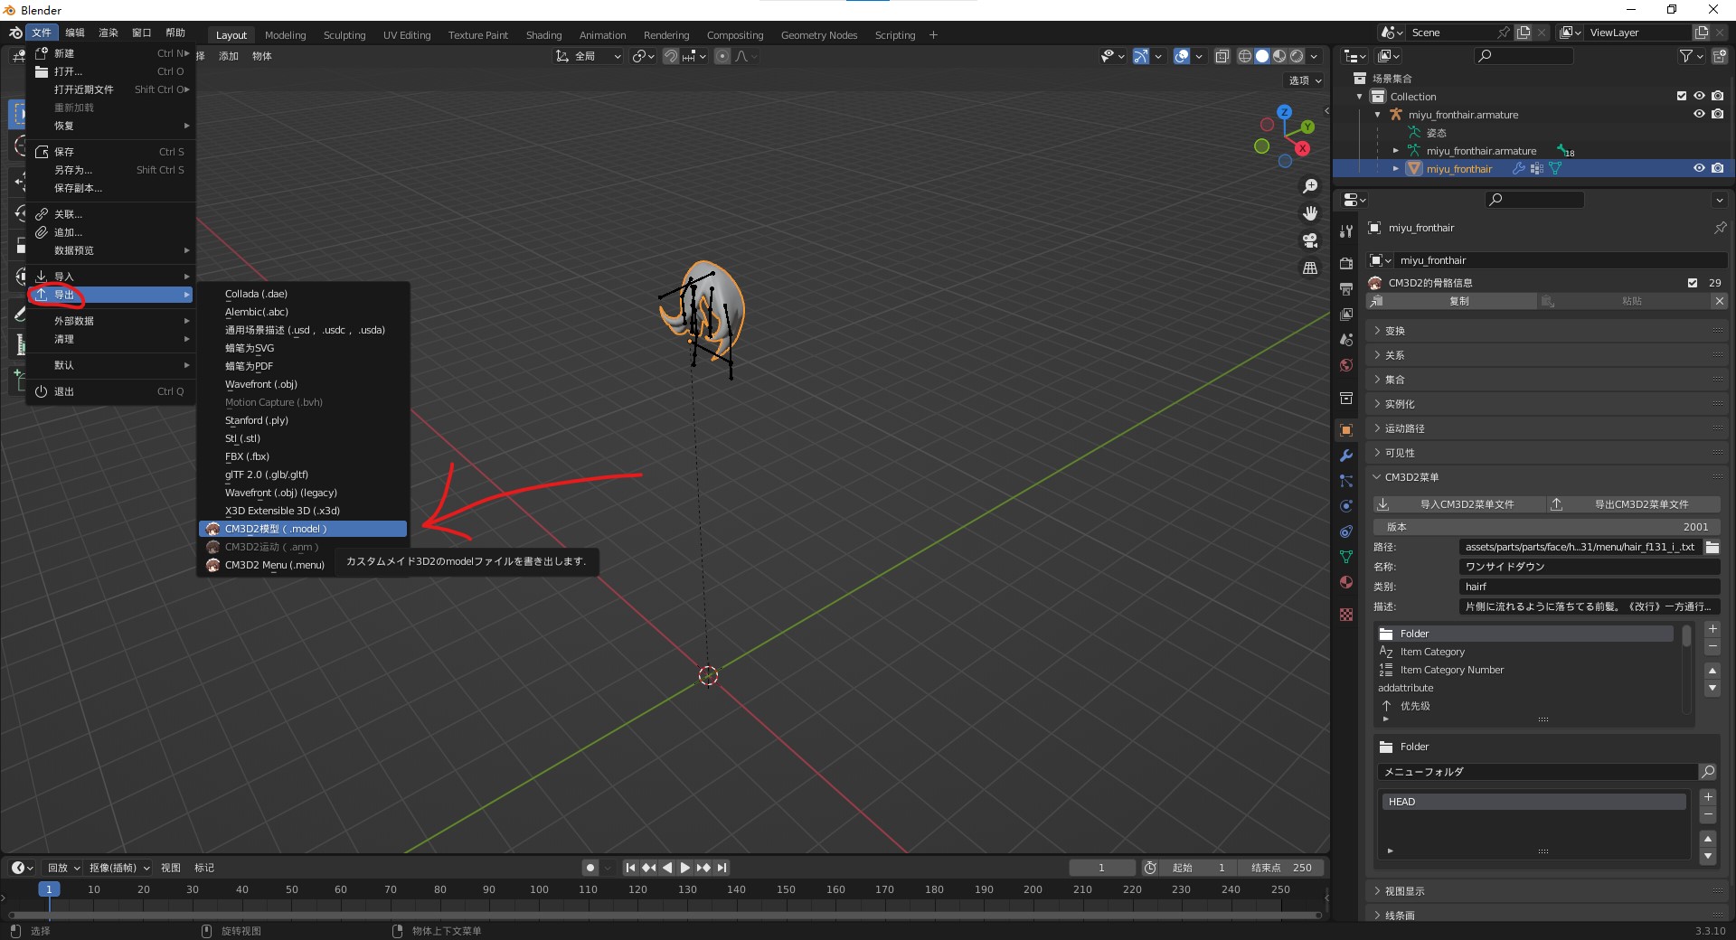
Task: Open the Tool properties tab
Action: [1346, 231]
